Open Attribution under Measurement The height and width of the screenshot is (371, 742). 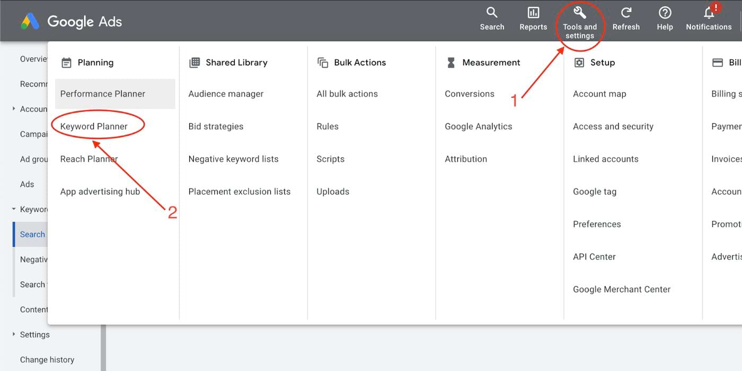[x=466, y=159]
